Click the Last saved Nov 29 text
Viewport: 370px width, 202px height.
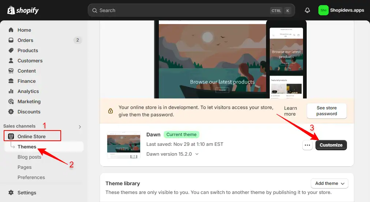tap(185, 144)
